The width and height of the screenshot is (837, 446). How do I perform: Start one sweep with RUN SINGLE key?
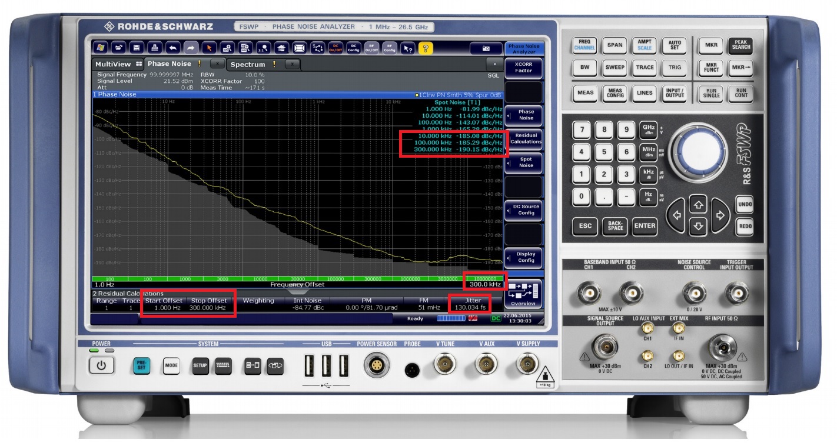(711, 93)
